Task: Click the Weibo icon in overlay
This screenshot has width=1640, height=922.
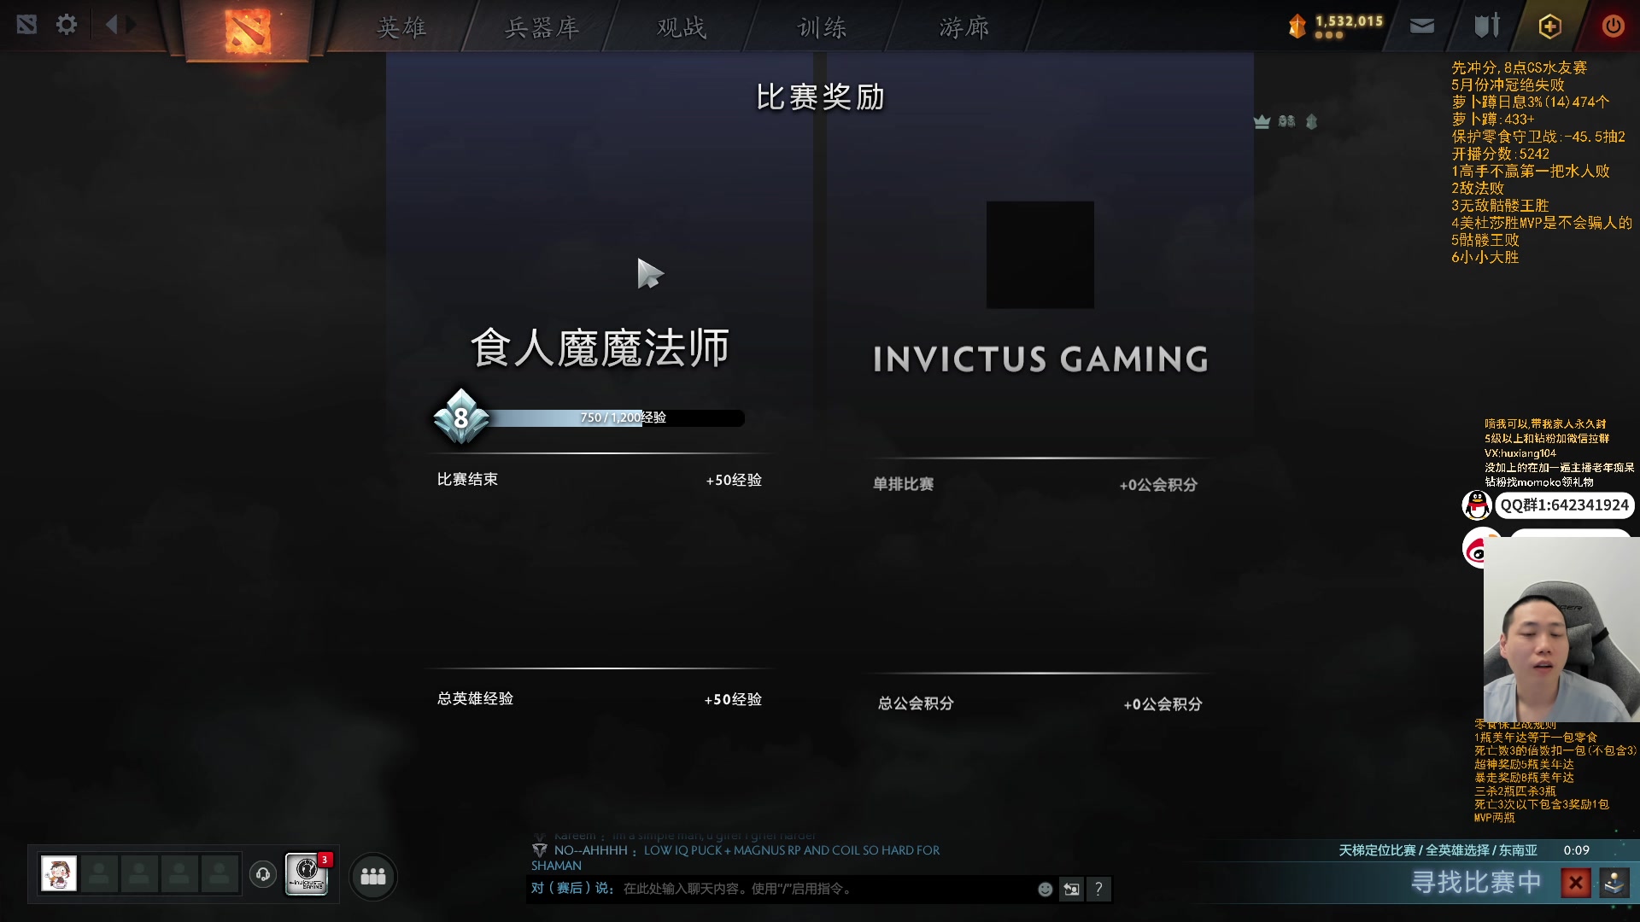Action: click(x=1476, y=547)
